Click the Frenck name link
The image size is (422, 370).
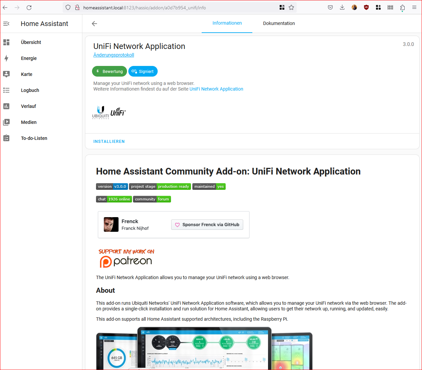[x=130, y=221]
